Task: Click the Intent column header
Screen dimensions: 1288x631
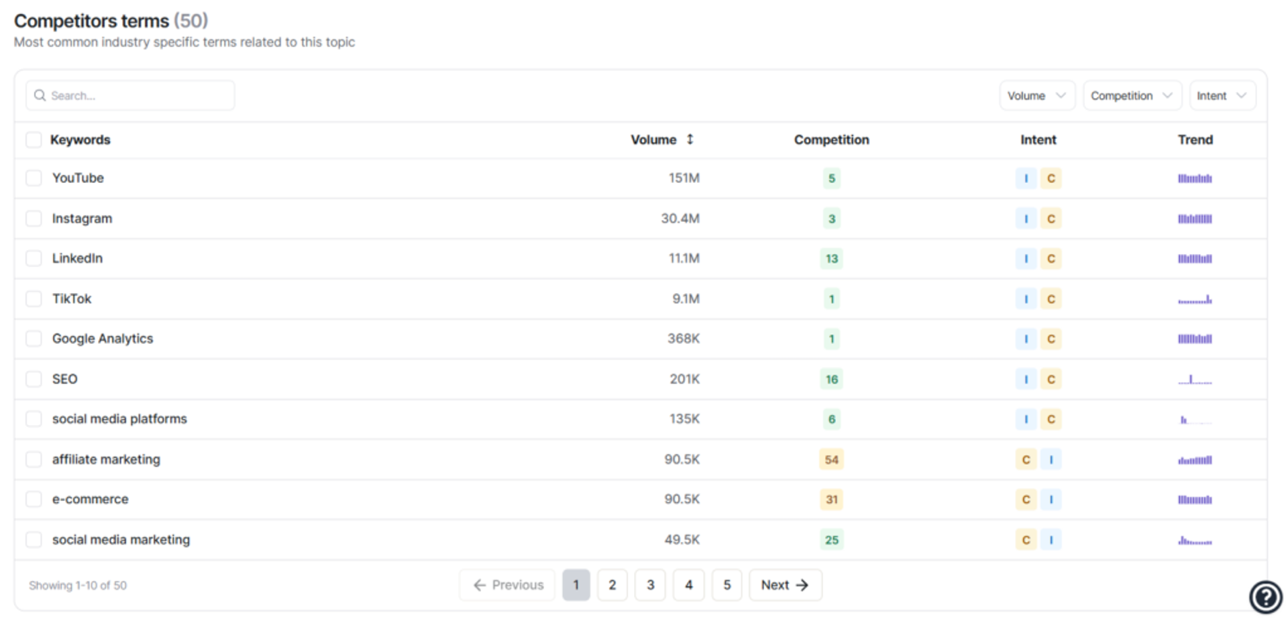Action: (1038, 139)
